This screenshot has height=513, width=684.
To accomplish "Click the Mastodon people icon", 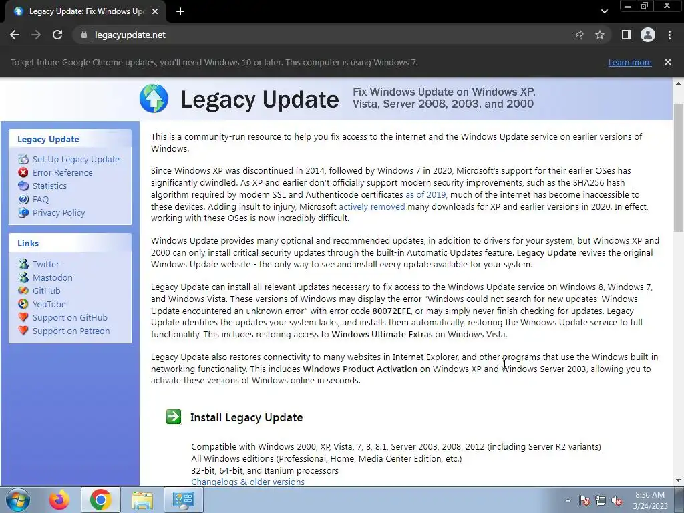I will 23,277.
